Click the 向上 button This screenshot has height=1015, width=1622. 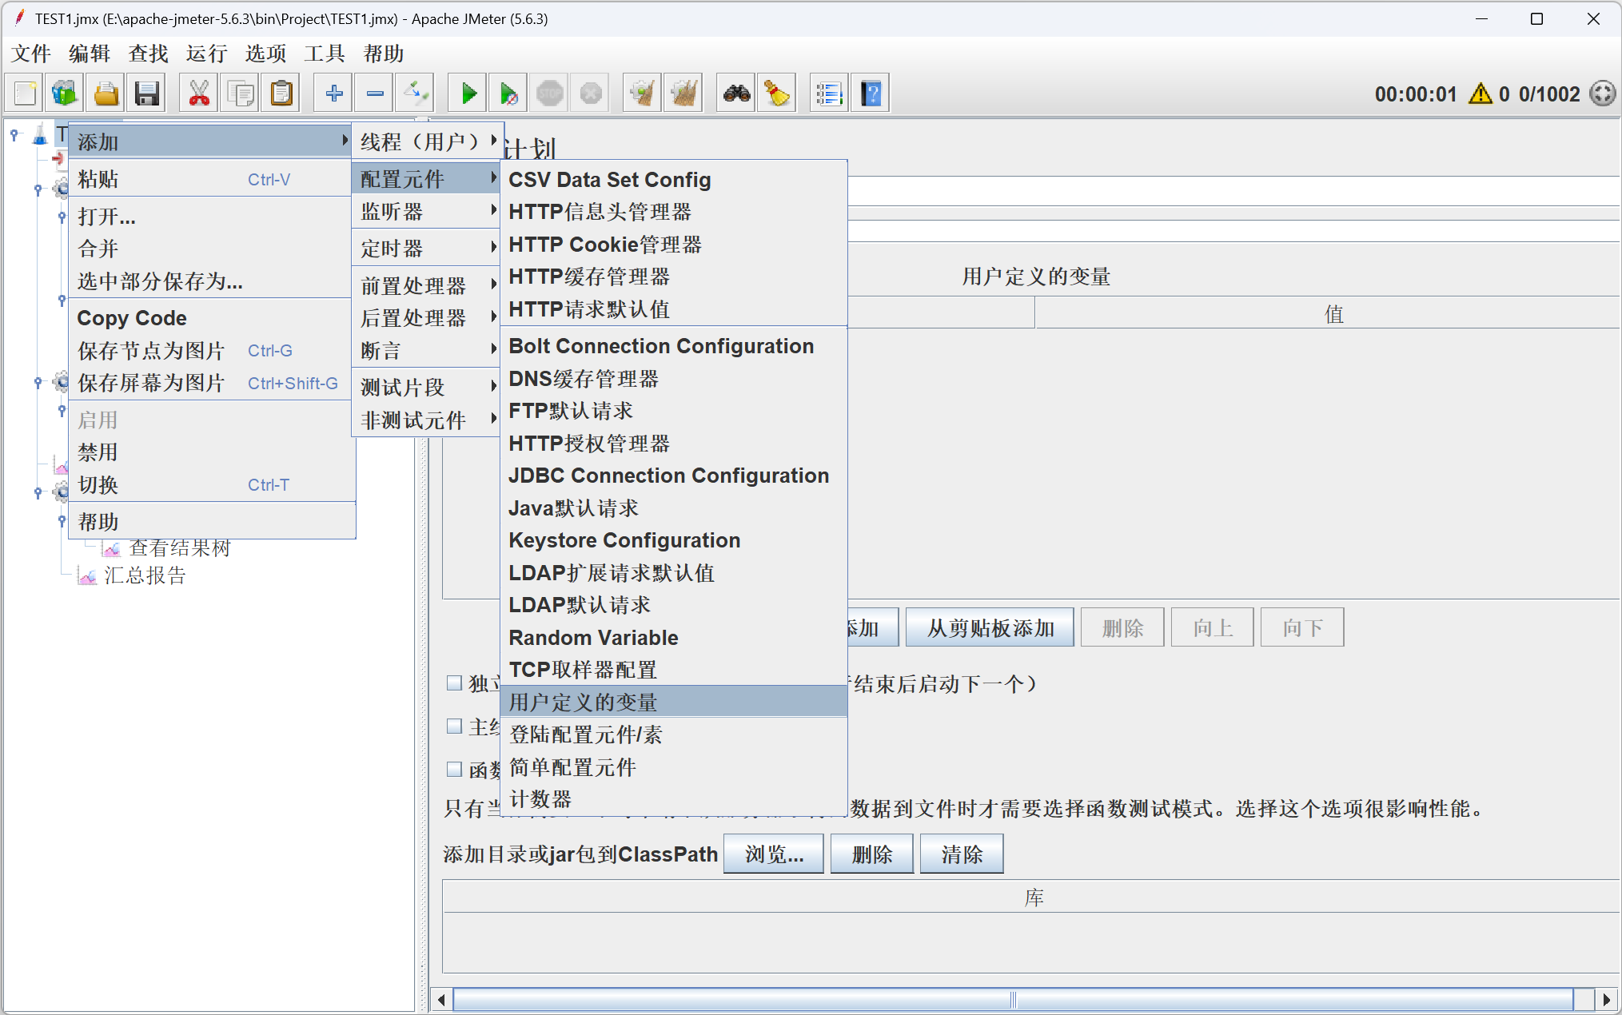(x=1212, y=627)
